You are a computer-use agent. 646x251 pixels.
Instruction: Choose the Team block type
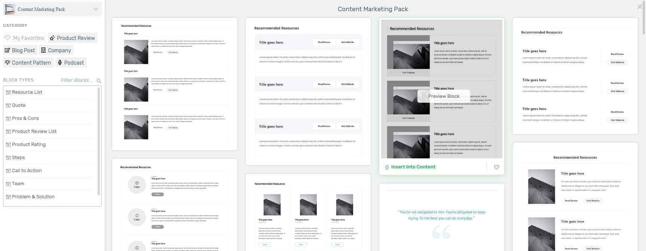coord(50,184)
